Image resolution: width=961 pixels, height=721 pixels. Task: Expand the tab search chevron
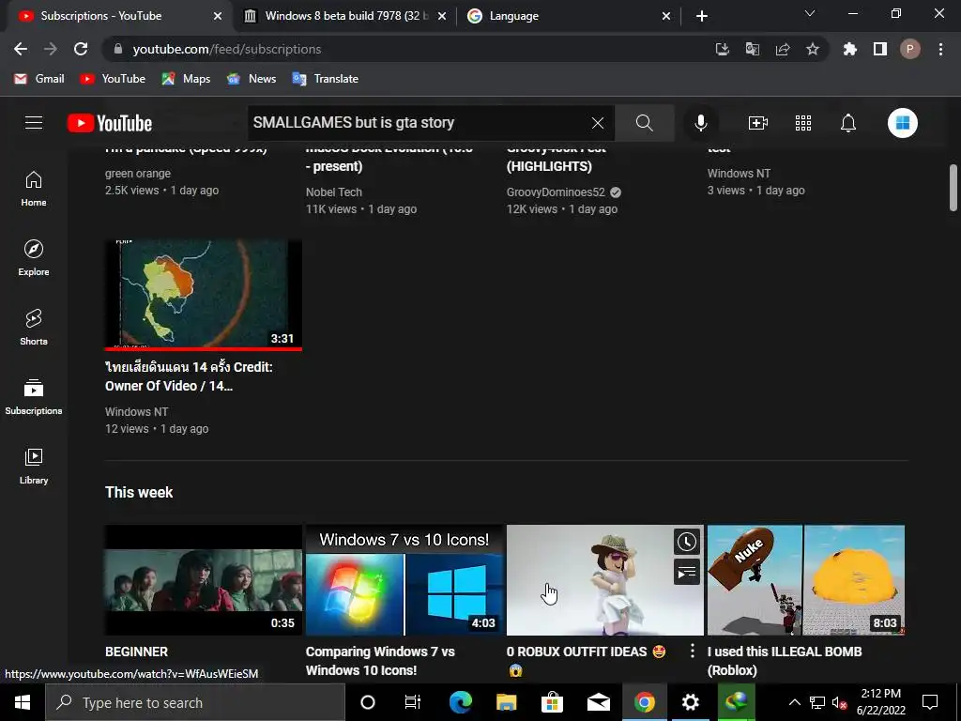click(x=809, y=13)
